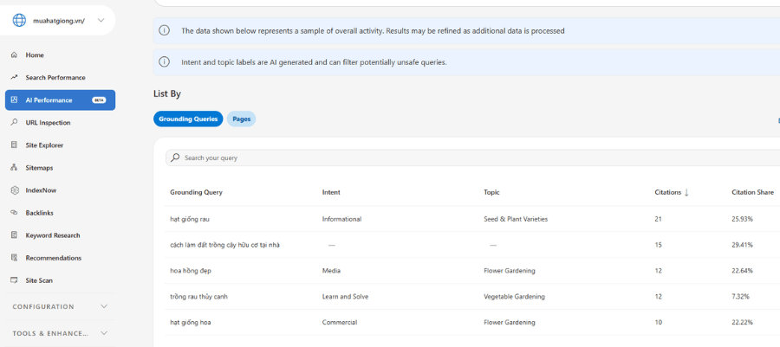Click the globe site icon
780x347 pixels.
tap(19, 21)
